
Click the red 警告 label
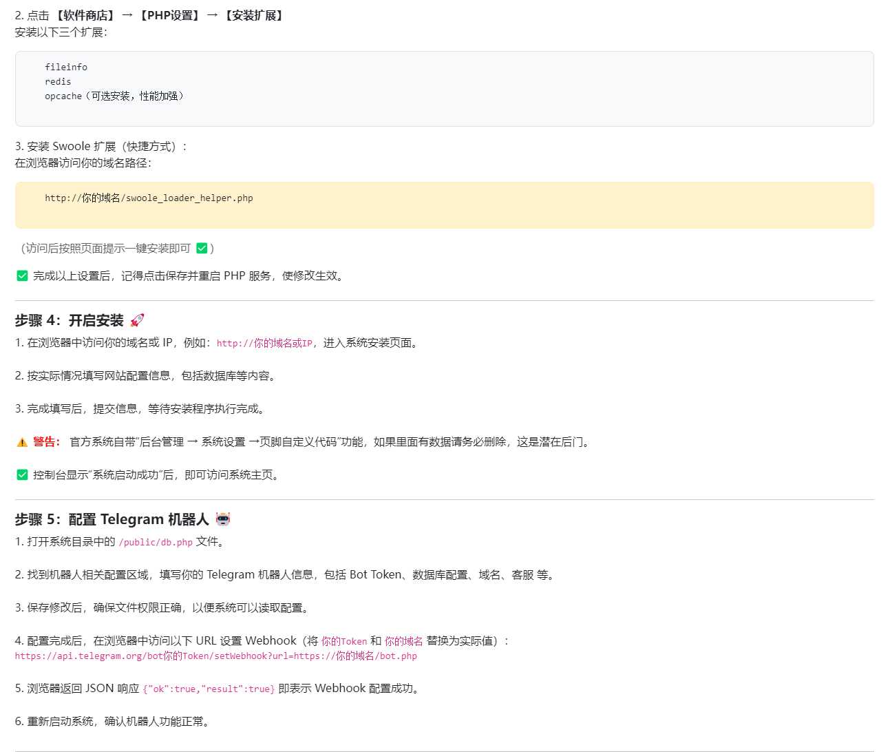point(46,442)
